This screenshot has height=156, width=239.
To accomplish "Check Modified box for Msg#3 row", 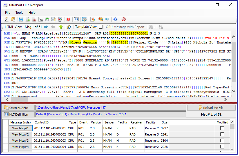I will (x=222, y=141).
